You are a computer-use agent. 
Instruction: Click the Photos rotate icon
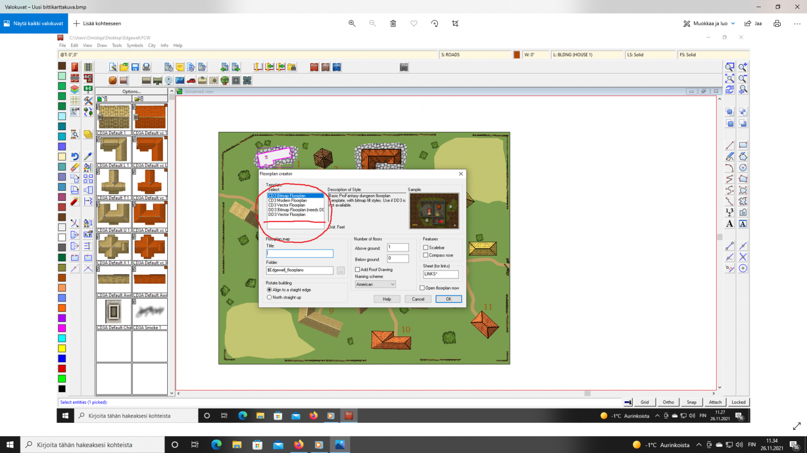435,24
